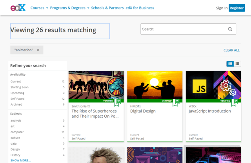
Task: Filter by Starting Soon availability
Action: click(x=38, y=87)
